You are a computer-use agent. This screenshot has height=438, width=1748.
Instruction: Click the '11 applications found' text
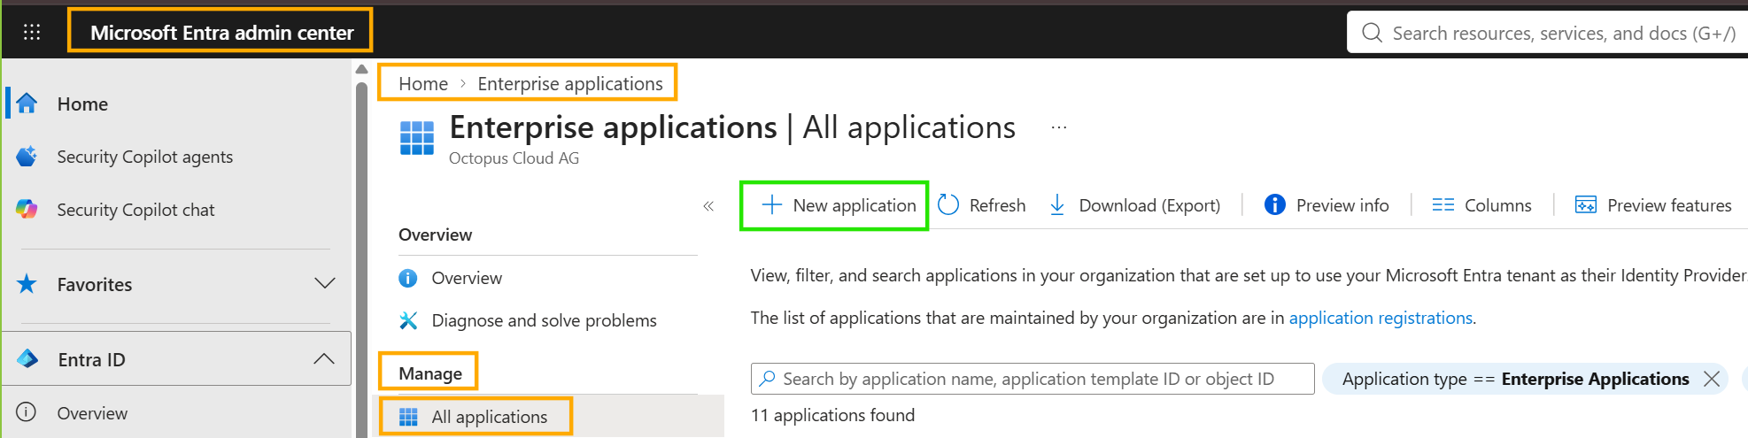[832, 415]
